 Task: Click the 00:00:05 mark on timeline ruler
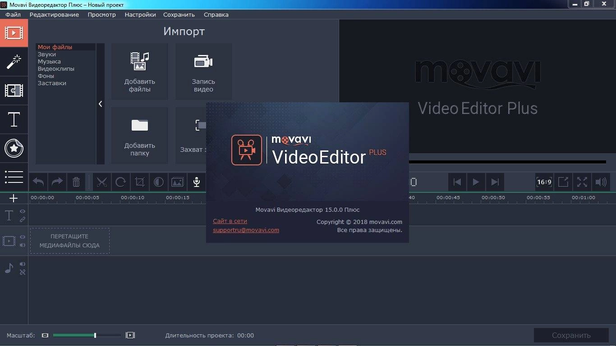click(x=87, y=197)
